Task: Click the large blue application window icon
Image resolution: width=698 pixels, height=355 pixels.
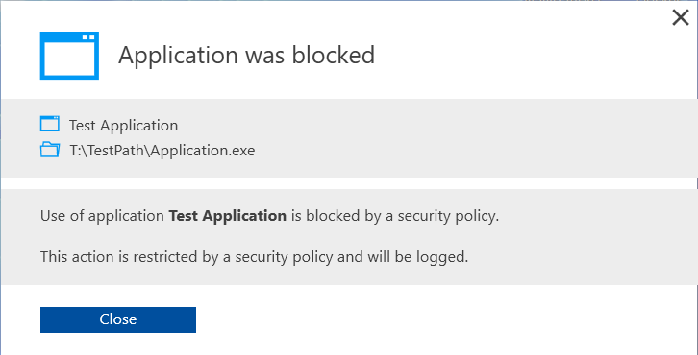Action: (69, 56)
